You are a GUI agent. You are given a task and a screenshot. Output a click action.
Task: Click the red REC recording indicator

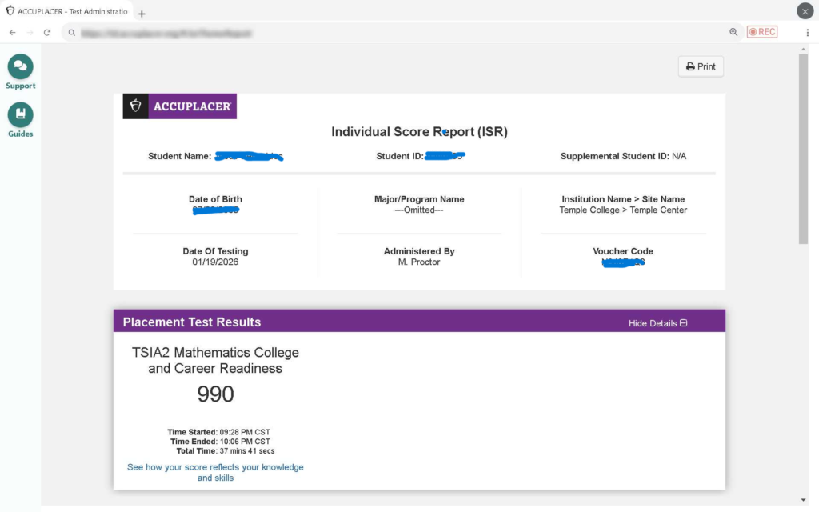pos(761,32)
